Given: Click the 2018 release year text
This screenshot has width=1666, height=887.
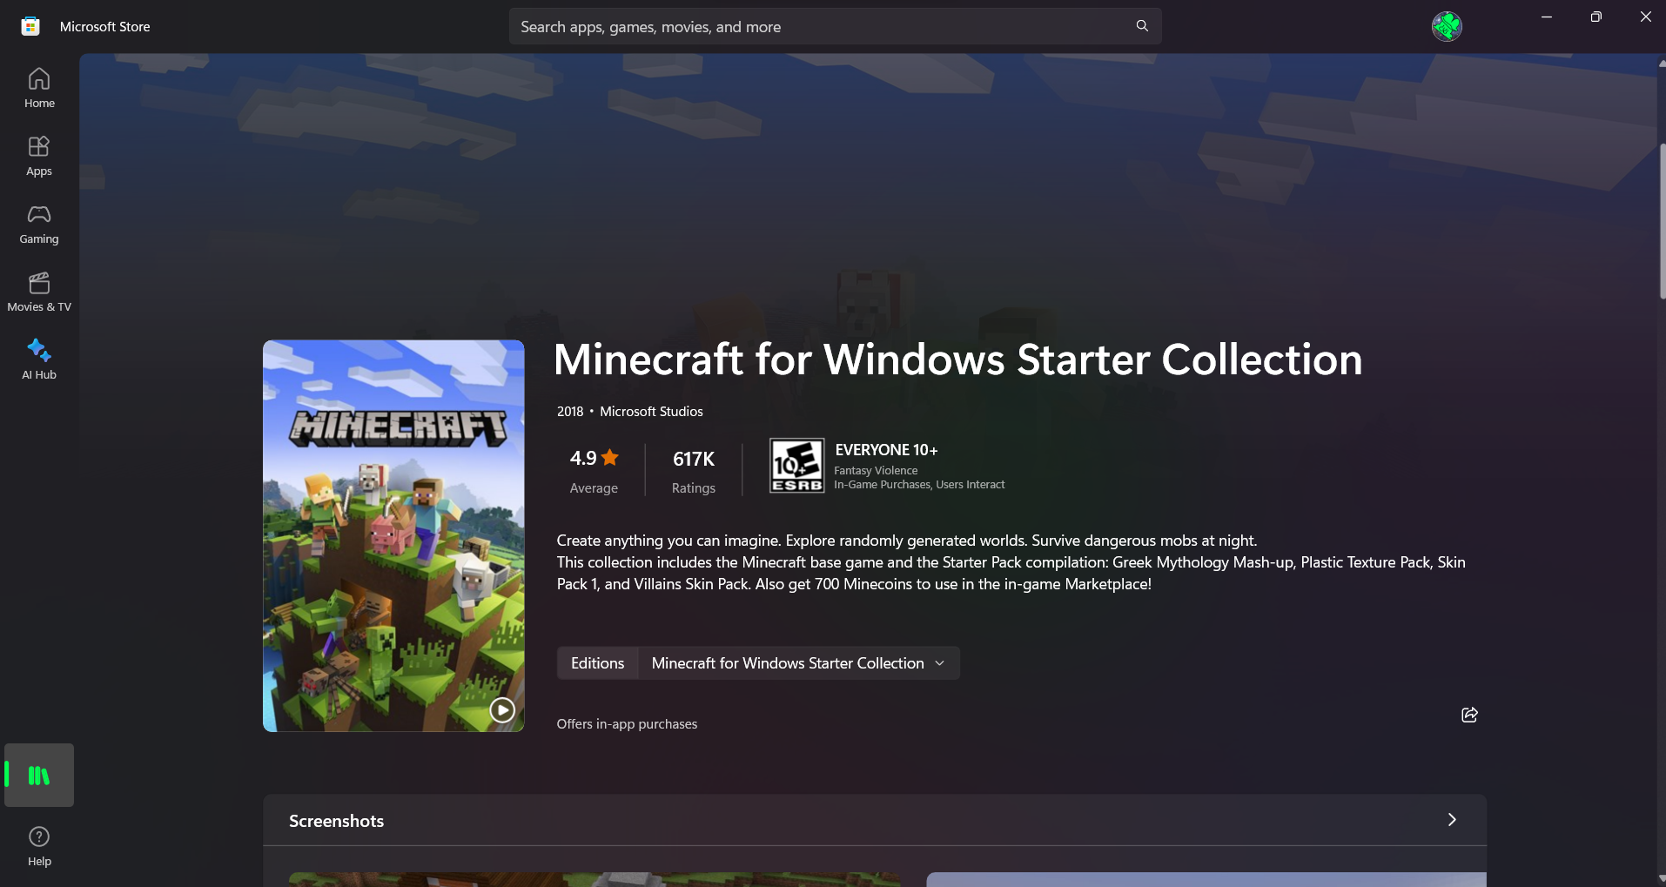Looking at the screenshot, I should 570,412.
